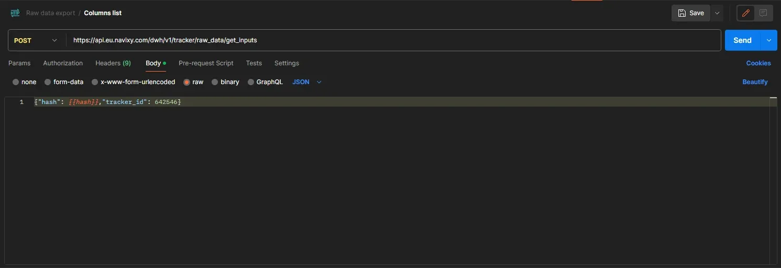Select the form-data body option
Image resolution: width=781 pixels, height=268 pixels.
[64, 82]
